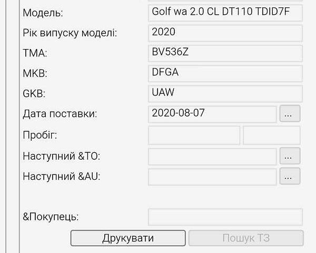Image resolution: width=316 pixels, height=253 pixels.
Task: Click the Дата поставки: label
Action: [x=60, y=113]
